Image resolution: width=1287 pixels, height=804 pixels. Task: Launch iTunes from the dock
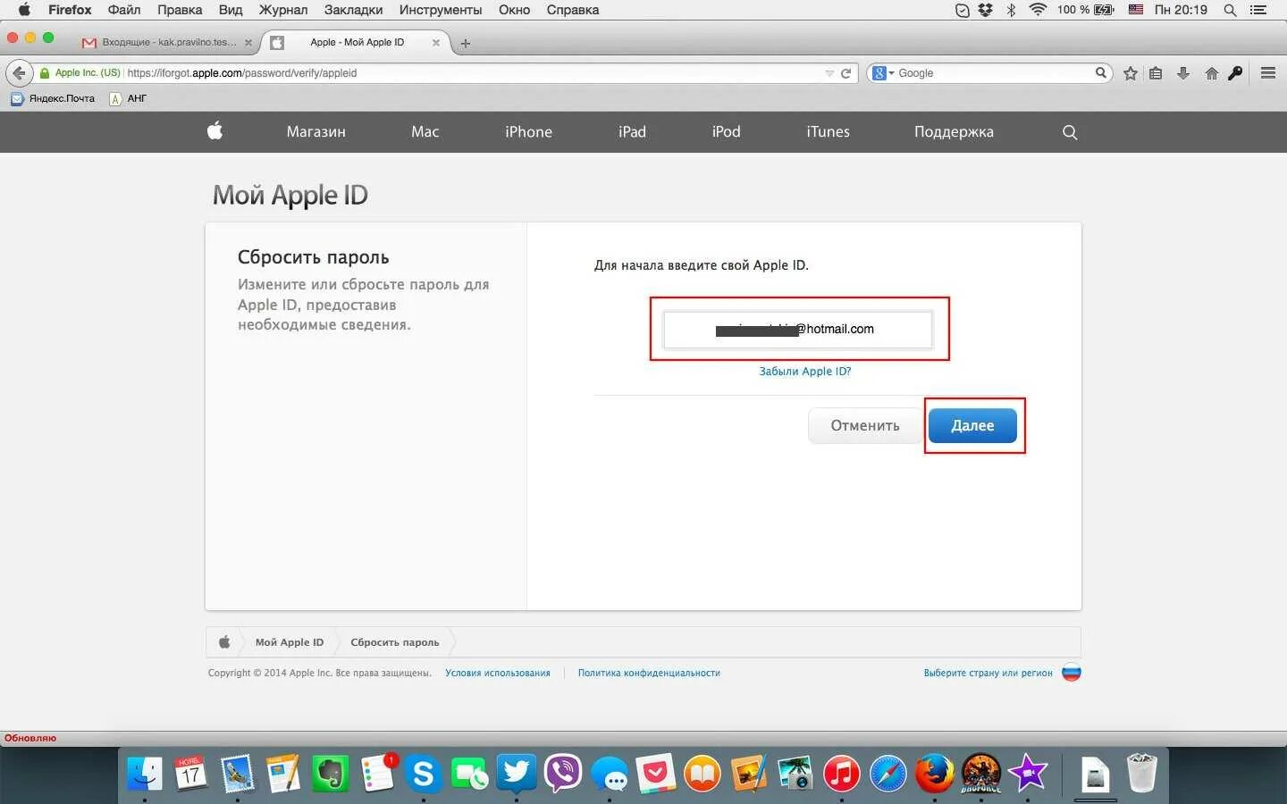coord(841,774)
